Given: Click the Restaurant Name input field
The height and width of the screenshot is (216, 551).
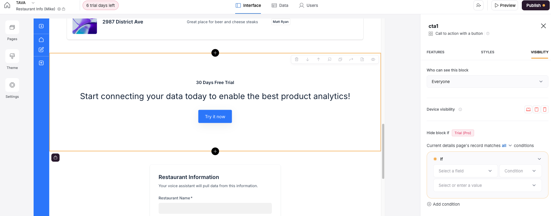Looking at the screenshot, I should pyautogui.click(x=215, y=208).
